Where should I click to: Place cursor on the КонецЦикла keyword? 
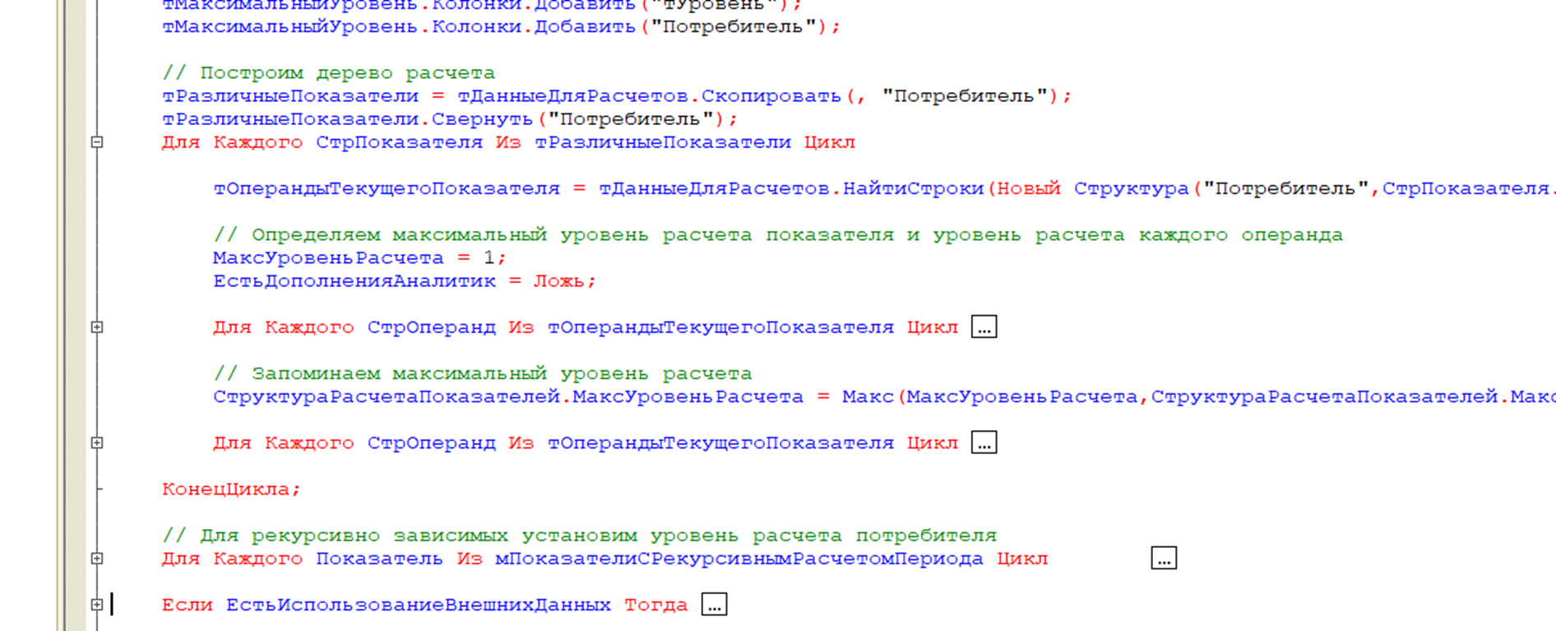point(230,489)
